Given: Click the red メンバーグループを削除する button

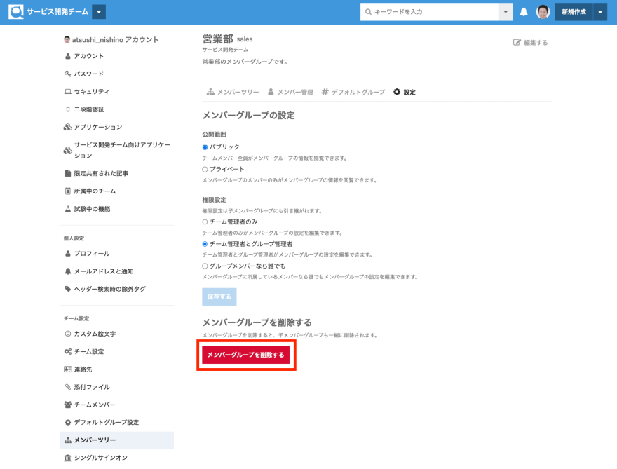Looking at the screenshot, I should coord(246,355).
